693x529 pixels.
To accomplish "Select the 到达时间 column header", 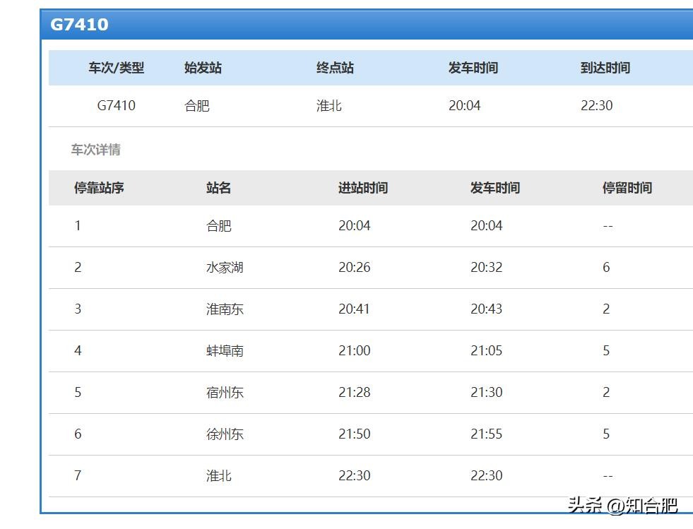I will (605, 68).
